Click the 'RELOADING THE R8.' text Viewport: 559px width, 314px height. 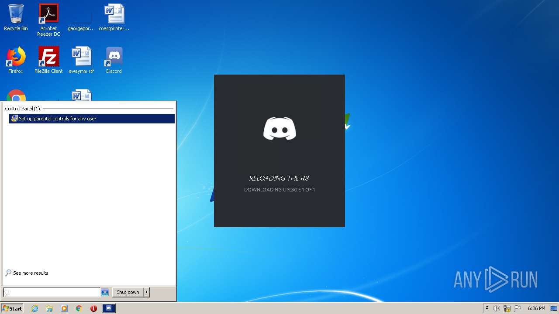point(279,178)
